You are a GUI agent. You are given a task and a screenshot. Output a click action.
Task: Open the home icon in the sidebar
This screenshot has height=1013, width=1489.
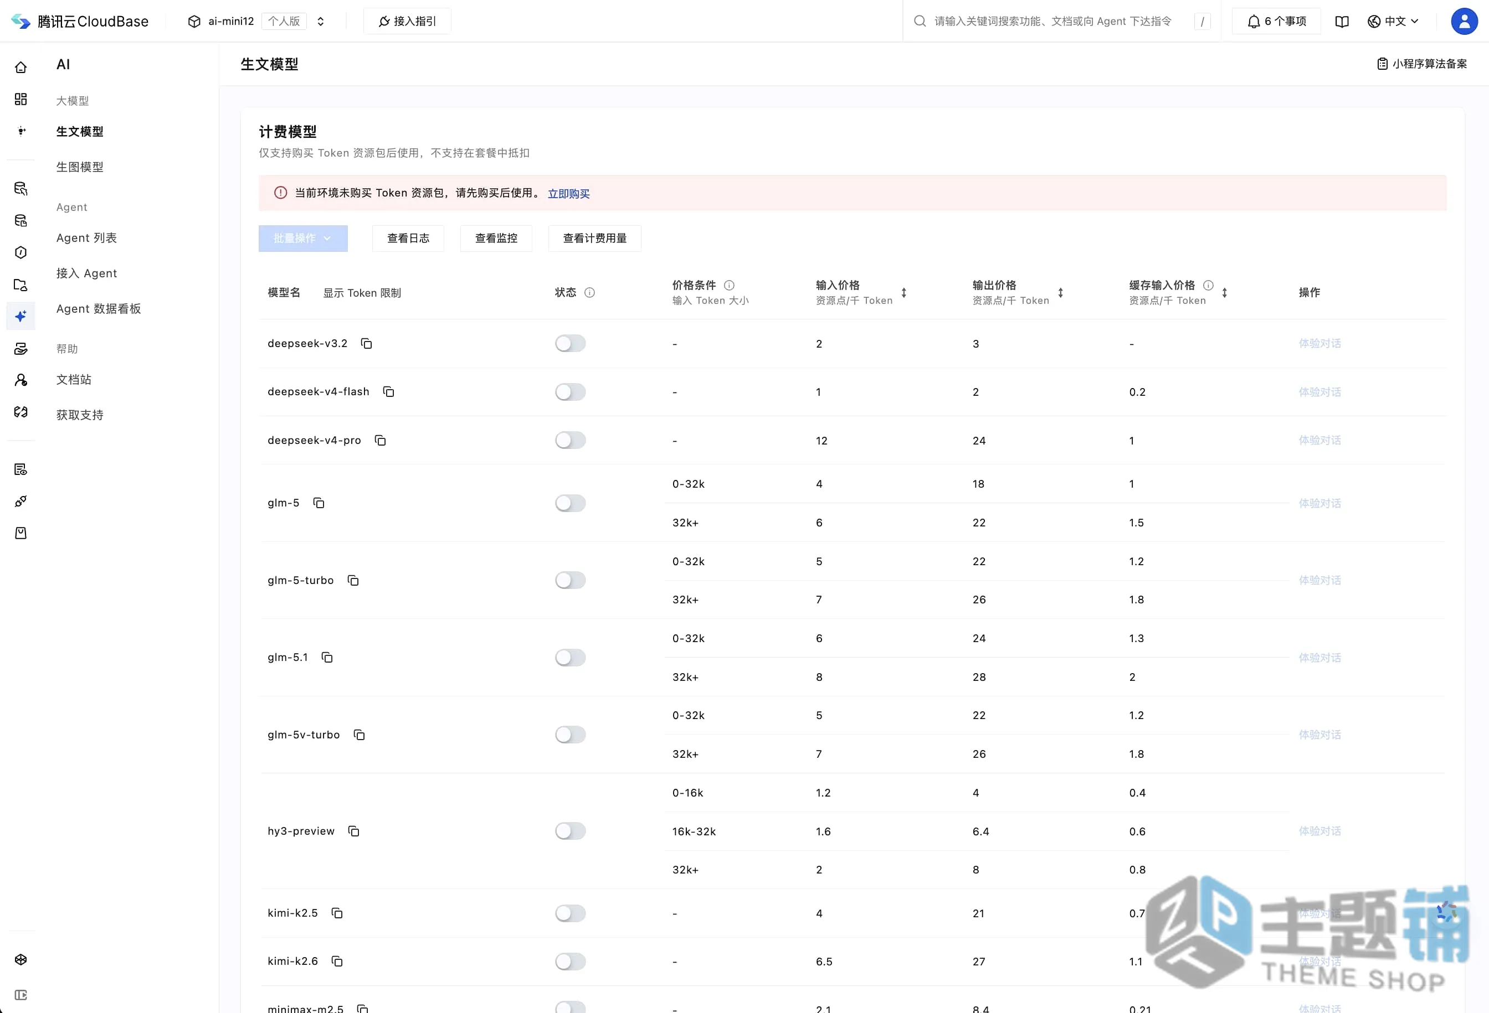(x=20, y=67)
